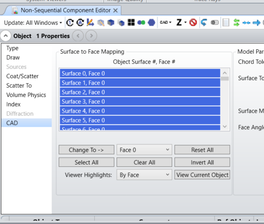Click the update-all refresh icon
The height and width of the screenshot is (224, 264).
pos(80,22)
